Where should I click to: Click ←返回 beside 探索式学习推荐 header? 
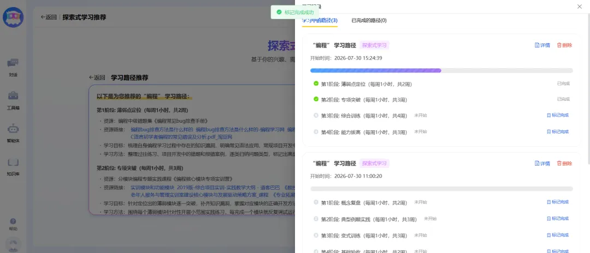[x=49, y=17]
